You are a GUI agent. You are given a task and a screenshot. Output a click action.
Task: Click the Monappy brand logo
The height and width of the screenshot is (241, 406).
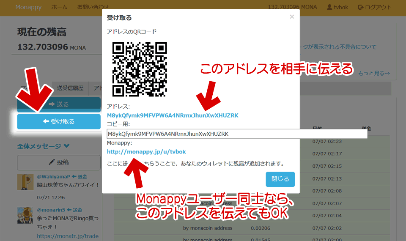[29, 7]
